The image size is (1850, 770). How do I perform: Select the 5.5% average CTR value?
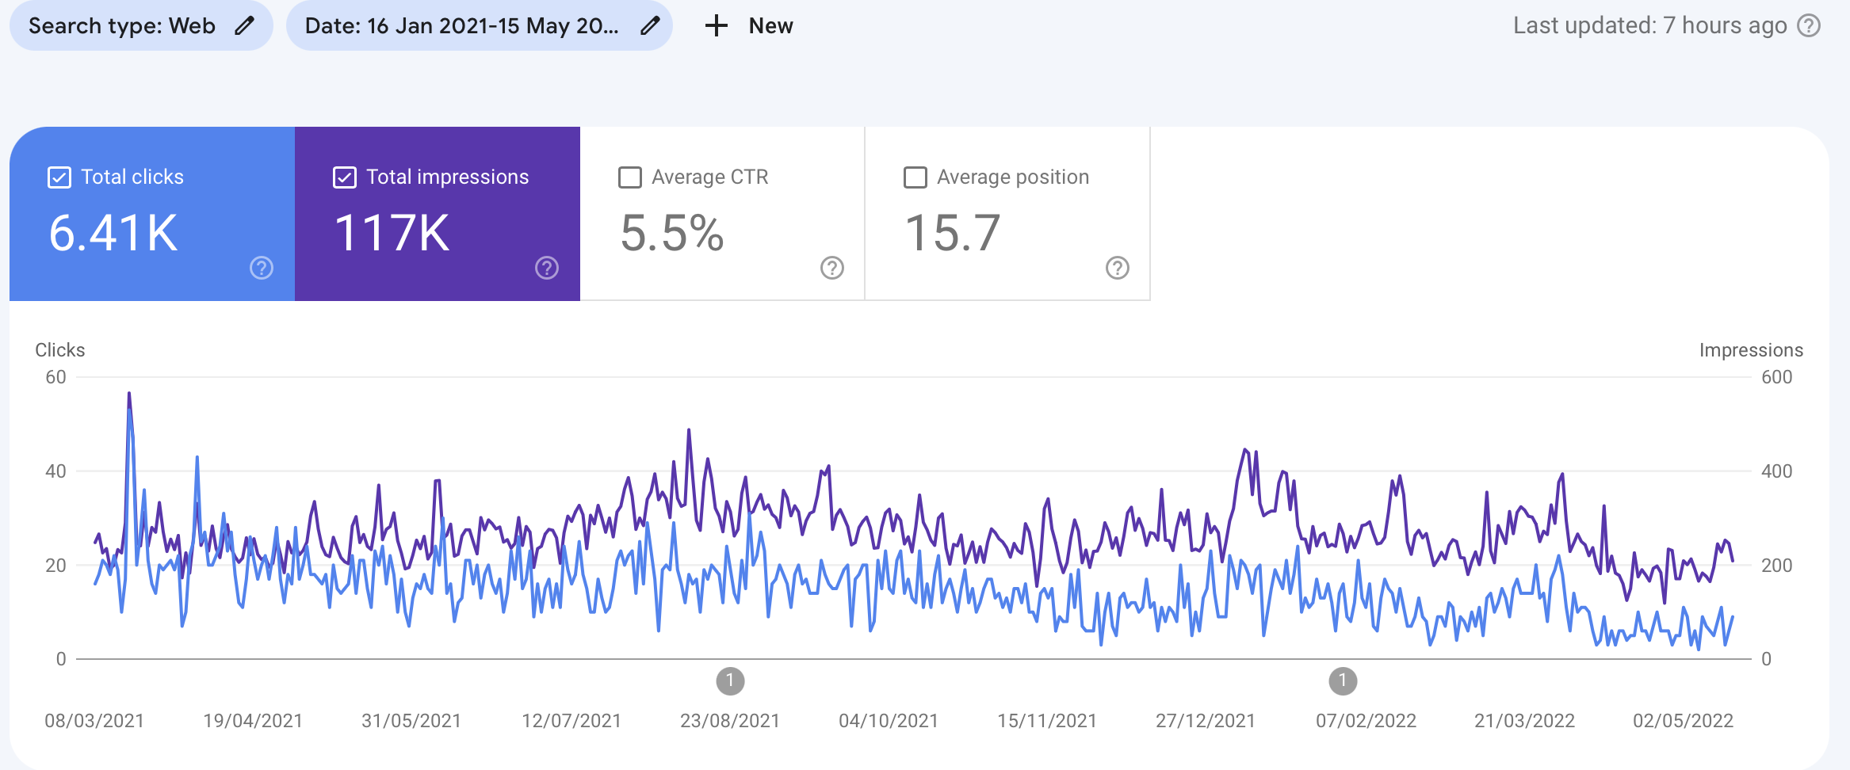click(672, 233)
